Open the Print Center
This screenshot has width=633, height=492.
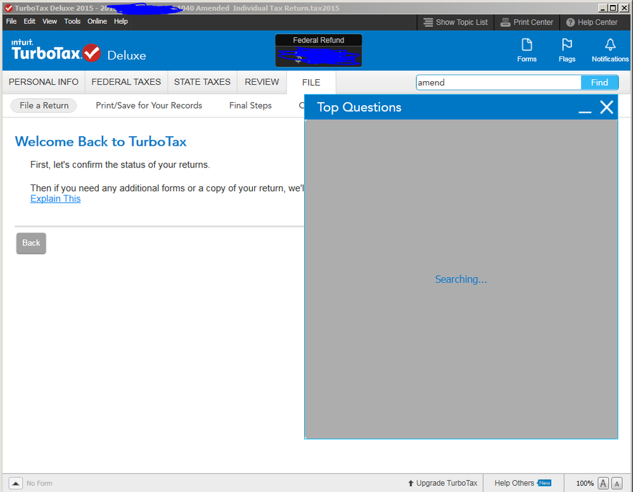pyautogui.click(x=527, y=22)
